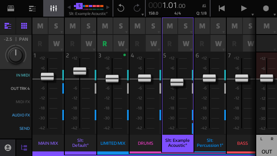Start recording with record button
This screenshot has height=156, width=277.
point(266,8)
